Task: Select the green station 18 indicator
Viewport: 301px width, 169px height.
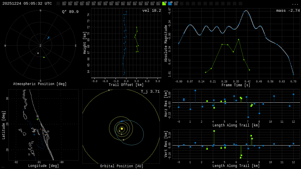Action: [x=164, y=4]
